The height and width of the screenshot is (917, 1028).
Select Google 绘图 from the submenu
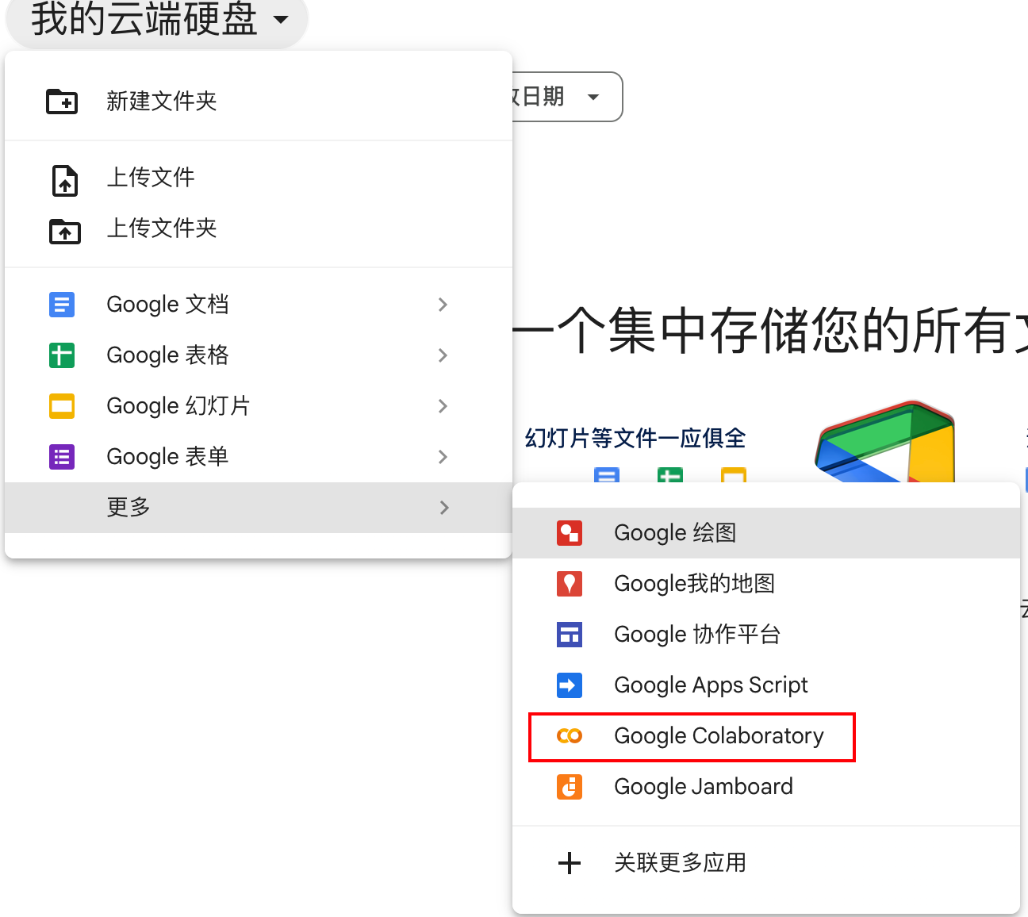(x=766, y=533)
